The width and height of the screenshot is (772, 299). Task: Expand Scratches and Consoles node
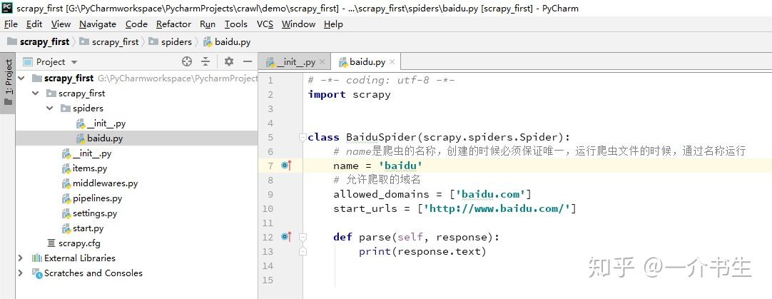click(21, 273)
